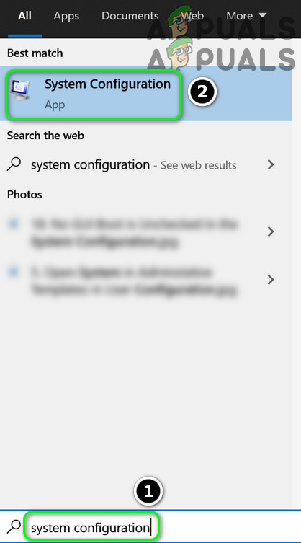Image resolution: width=301 pixels, height=543 pixels.
Task: Expand first photo result chevron arrow
Action: 271,231
